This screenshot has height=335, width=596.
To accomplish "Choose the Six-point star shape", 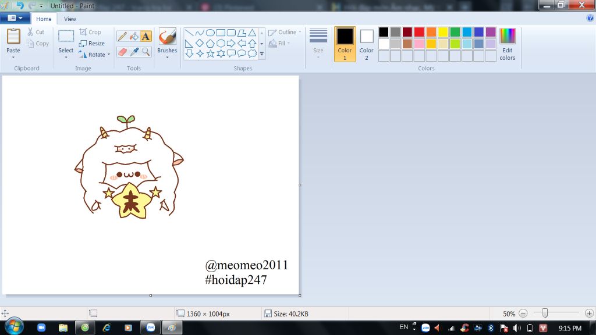I will pos(221,54).
